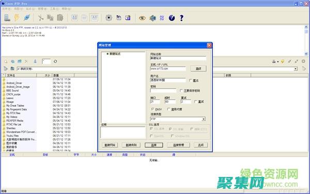This screenshot has height=194, width=310.
Task: Toggle the 匿名 anonymous checkbox
Action: (x=191, y=80)
